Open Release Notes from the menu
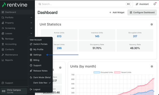The image size is (159, 95). point(40,71)
